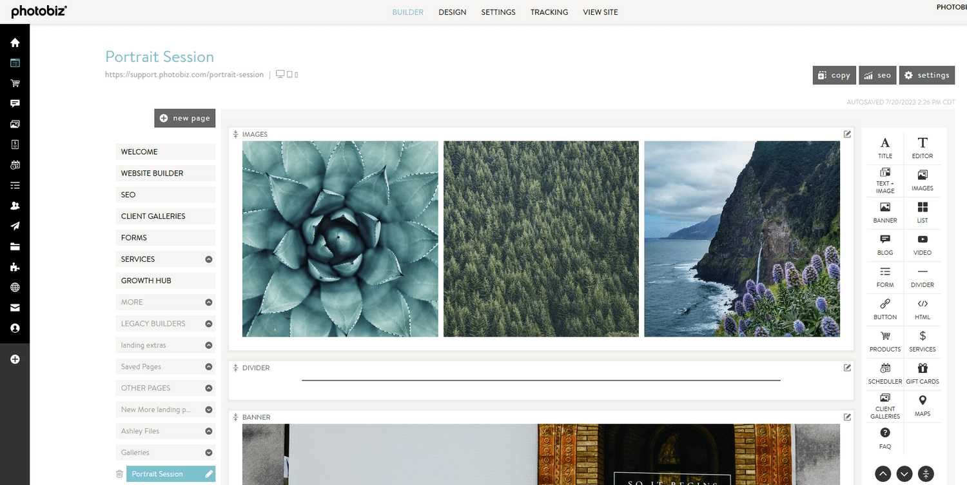Toggle the desktop preview mode
Image resolution: width=967 pixels, height=485 pixels.
(x=280, y=74)
